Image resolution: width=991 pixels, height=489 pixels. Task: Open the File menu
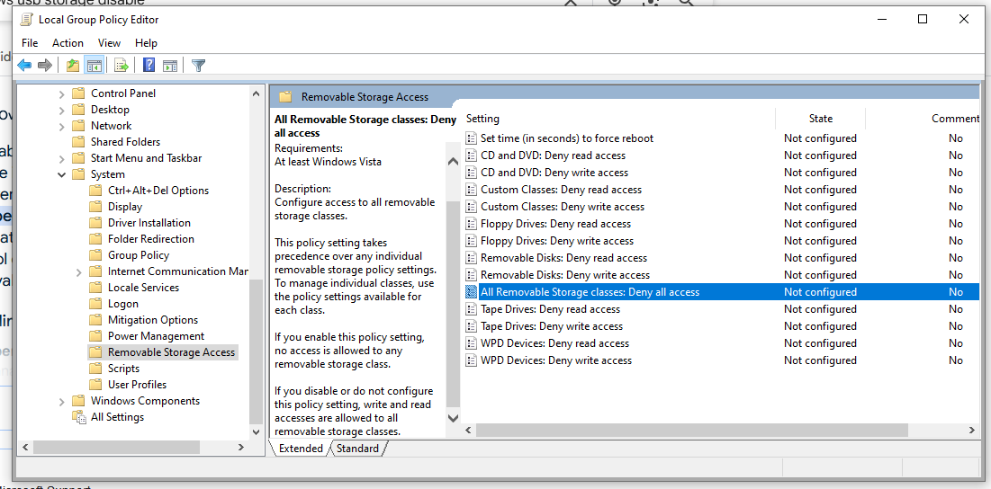point(30,43)
